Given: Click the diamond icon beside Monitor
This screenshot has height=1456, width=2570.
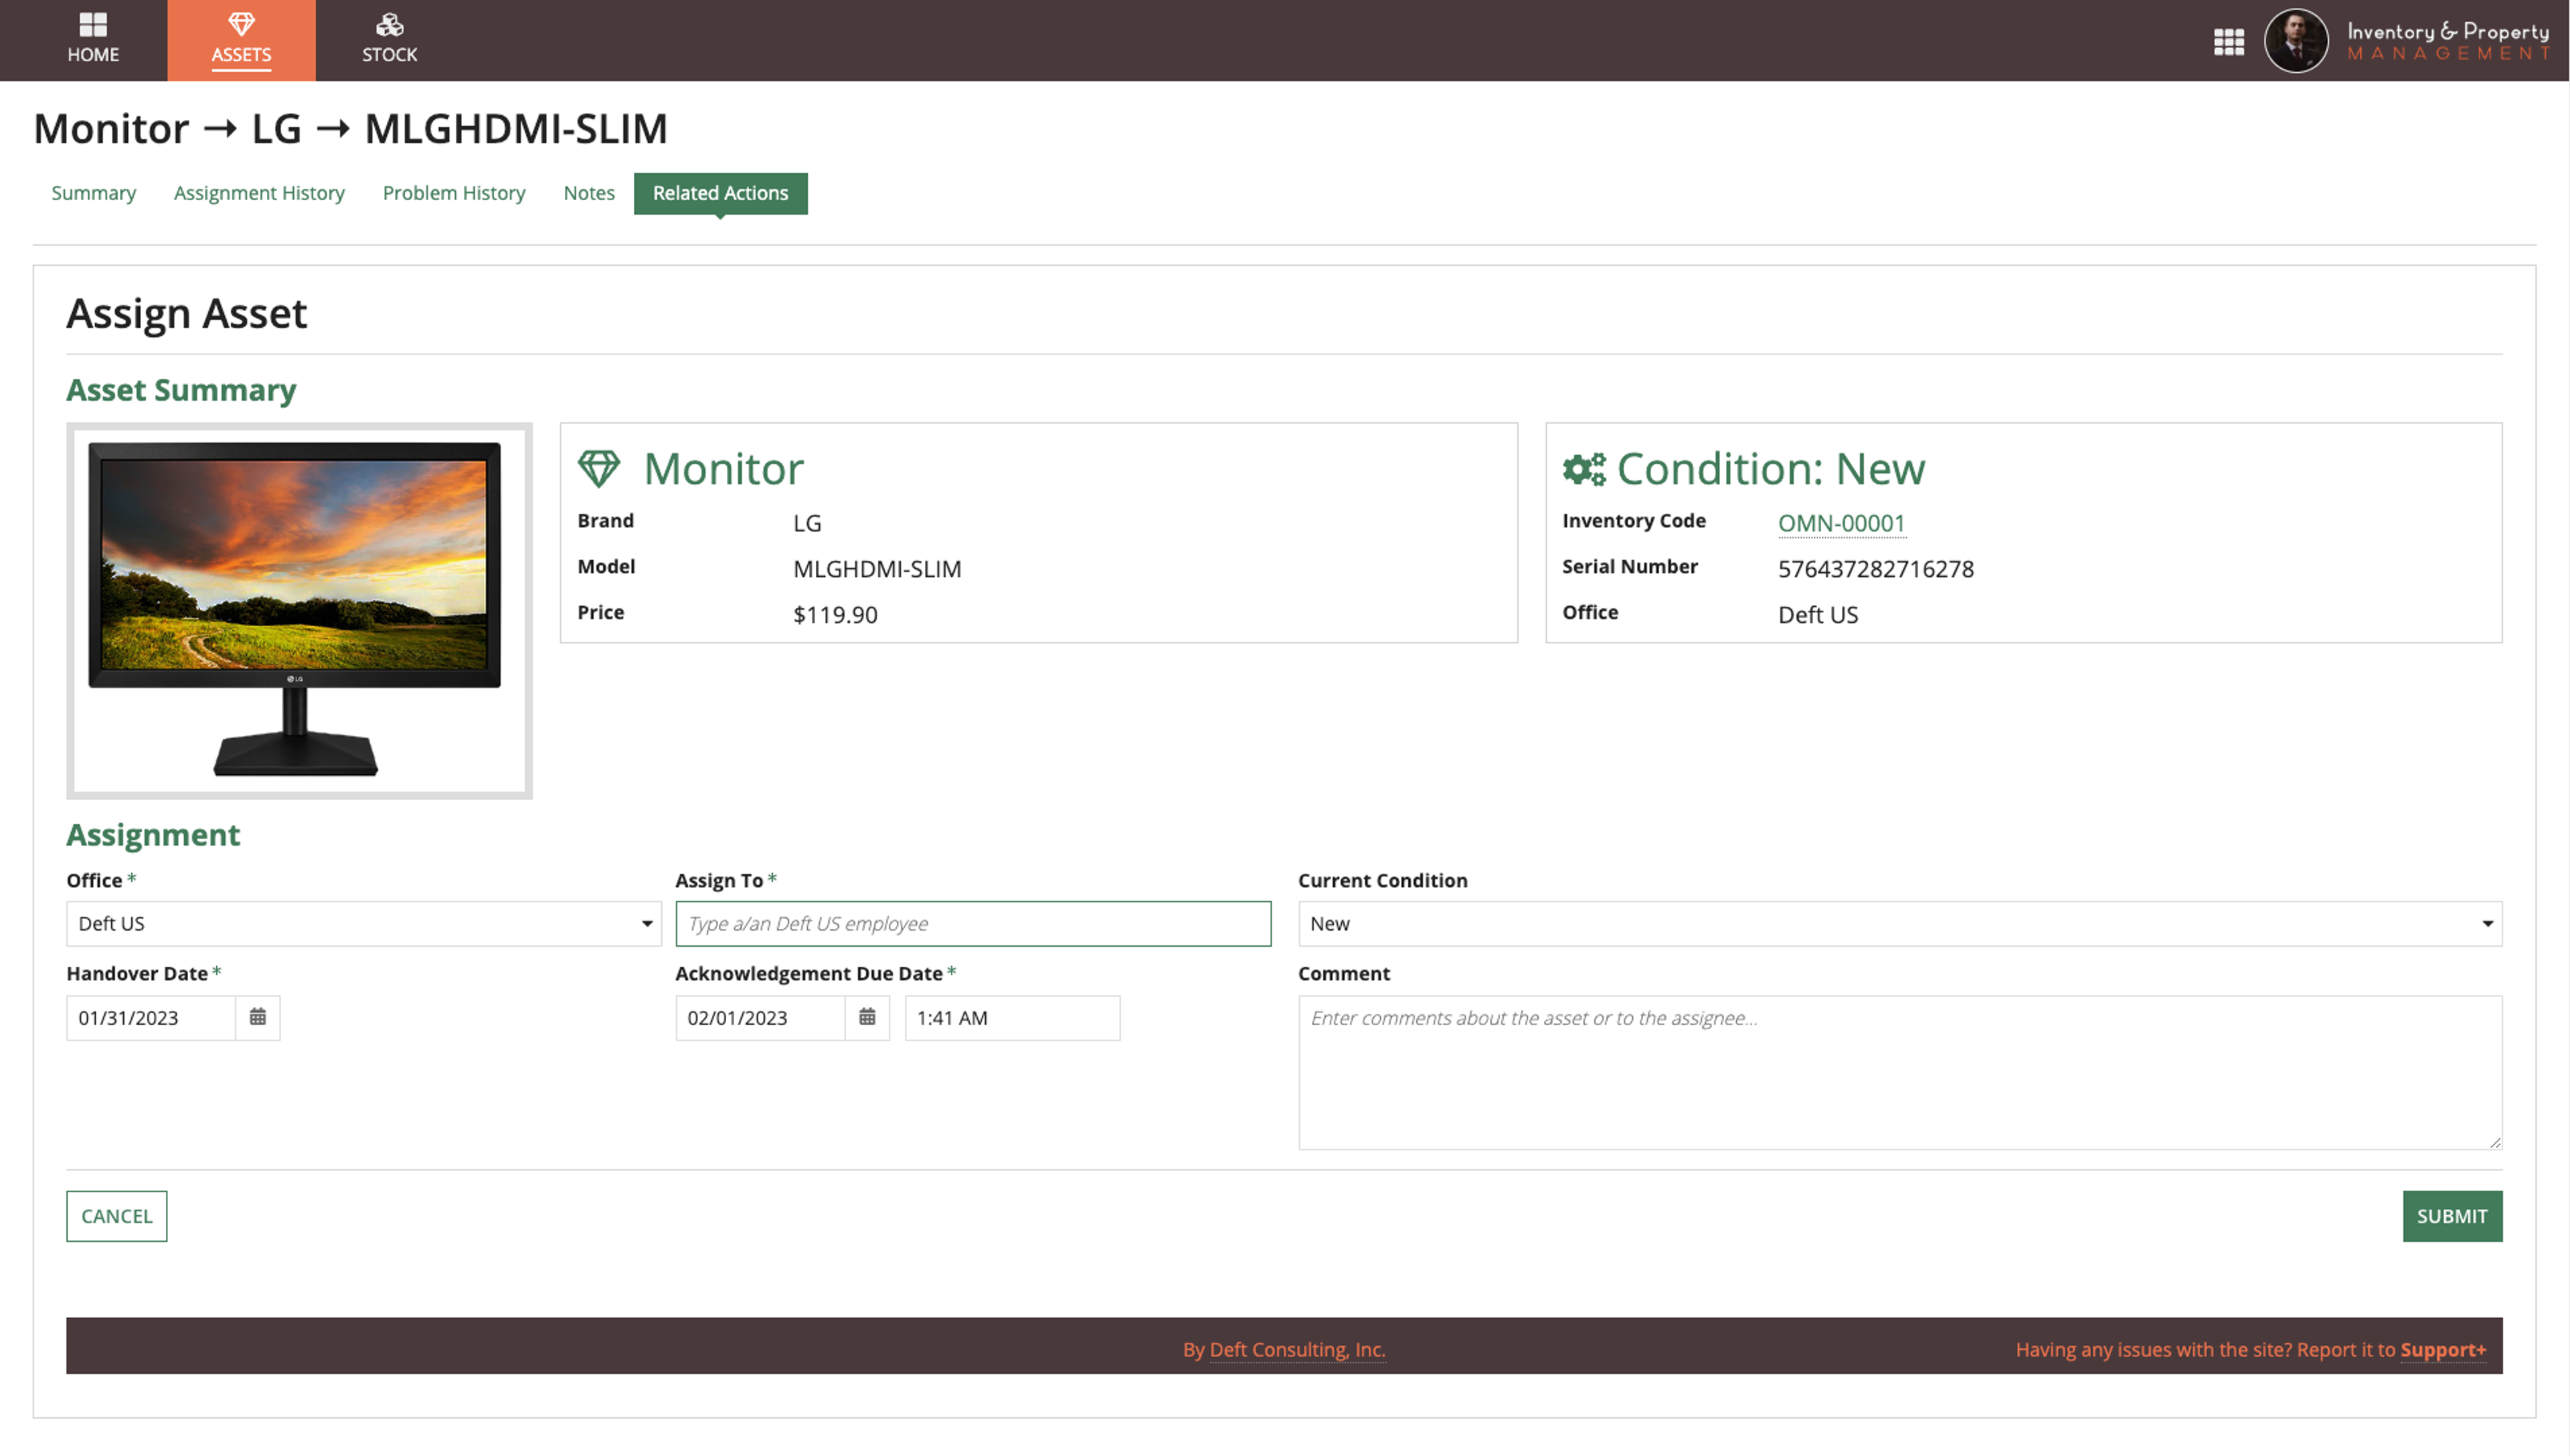Looking at the screenshot, I should coord(599,468).
